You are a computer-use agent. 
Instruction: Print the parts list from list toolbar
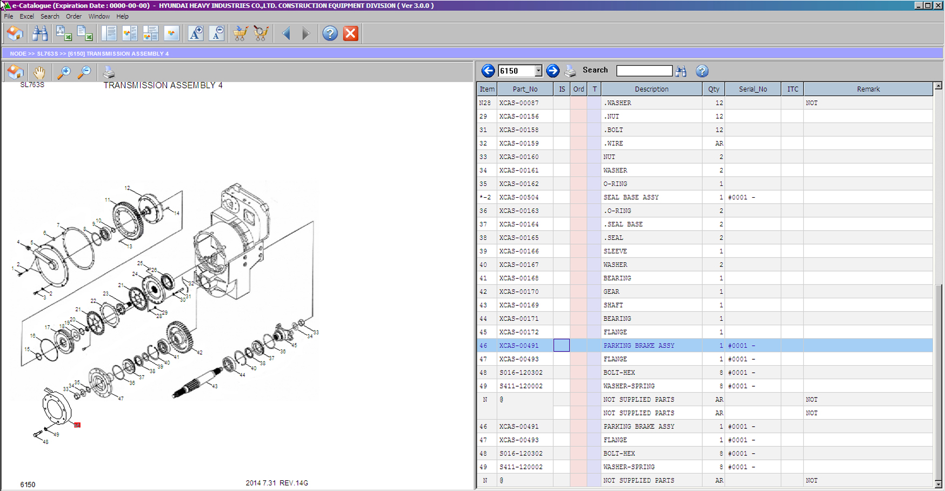570,71
